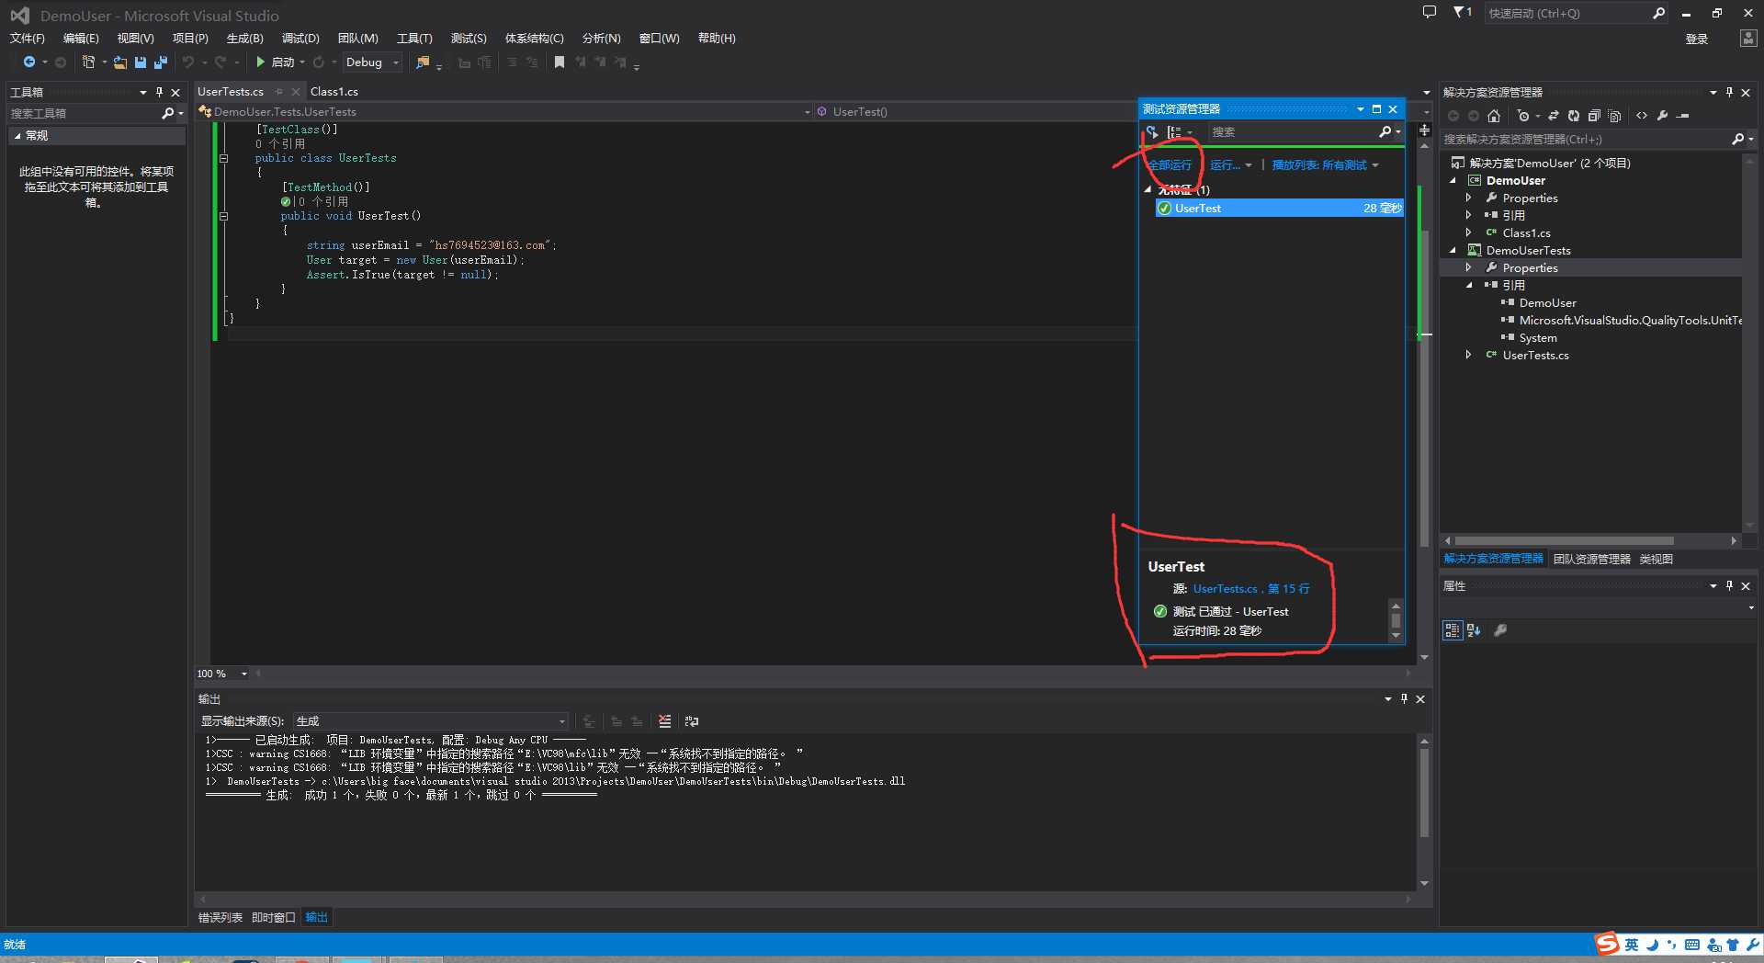Click Home icon in Solution Explorer toolbar
Screen dimensions: 1764x963
1494,116
